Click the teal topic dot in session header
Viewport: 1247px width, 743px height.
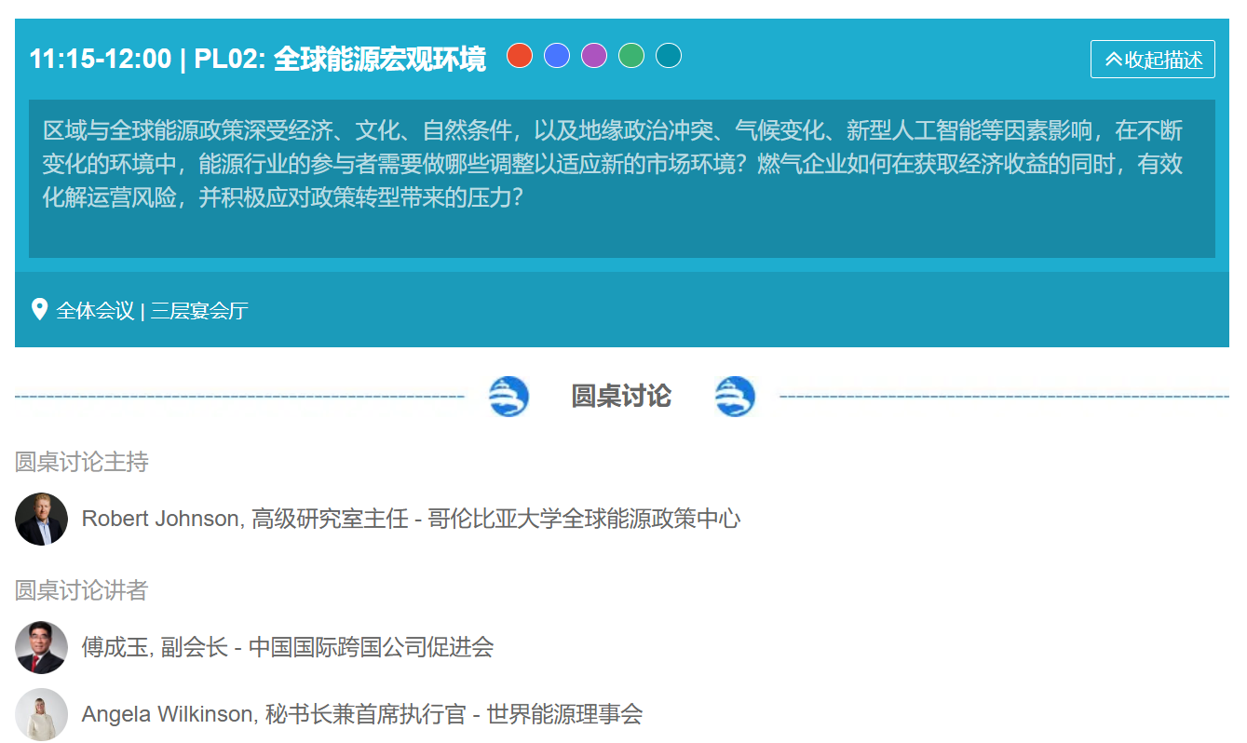pos(669,56)
